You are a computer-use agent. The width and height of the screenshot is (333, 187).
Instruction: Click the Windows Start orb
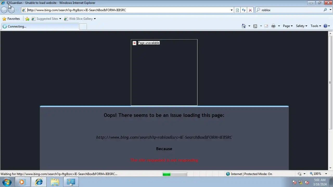coord(7,182)
